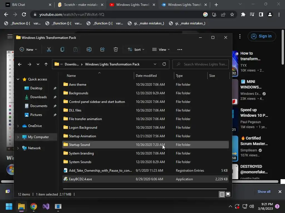The width and height of the screenshot is (285, 213).
Task: Go forward in File Explorer navigation
Action: [x=30, y=64]
